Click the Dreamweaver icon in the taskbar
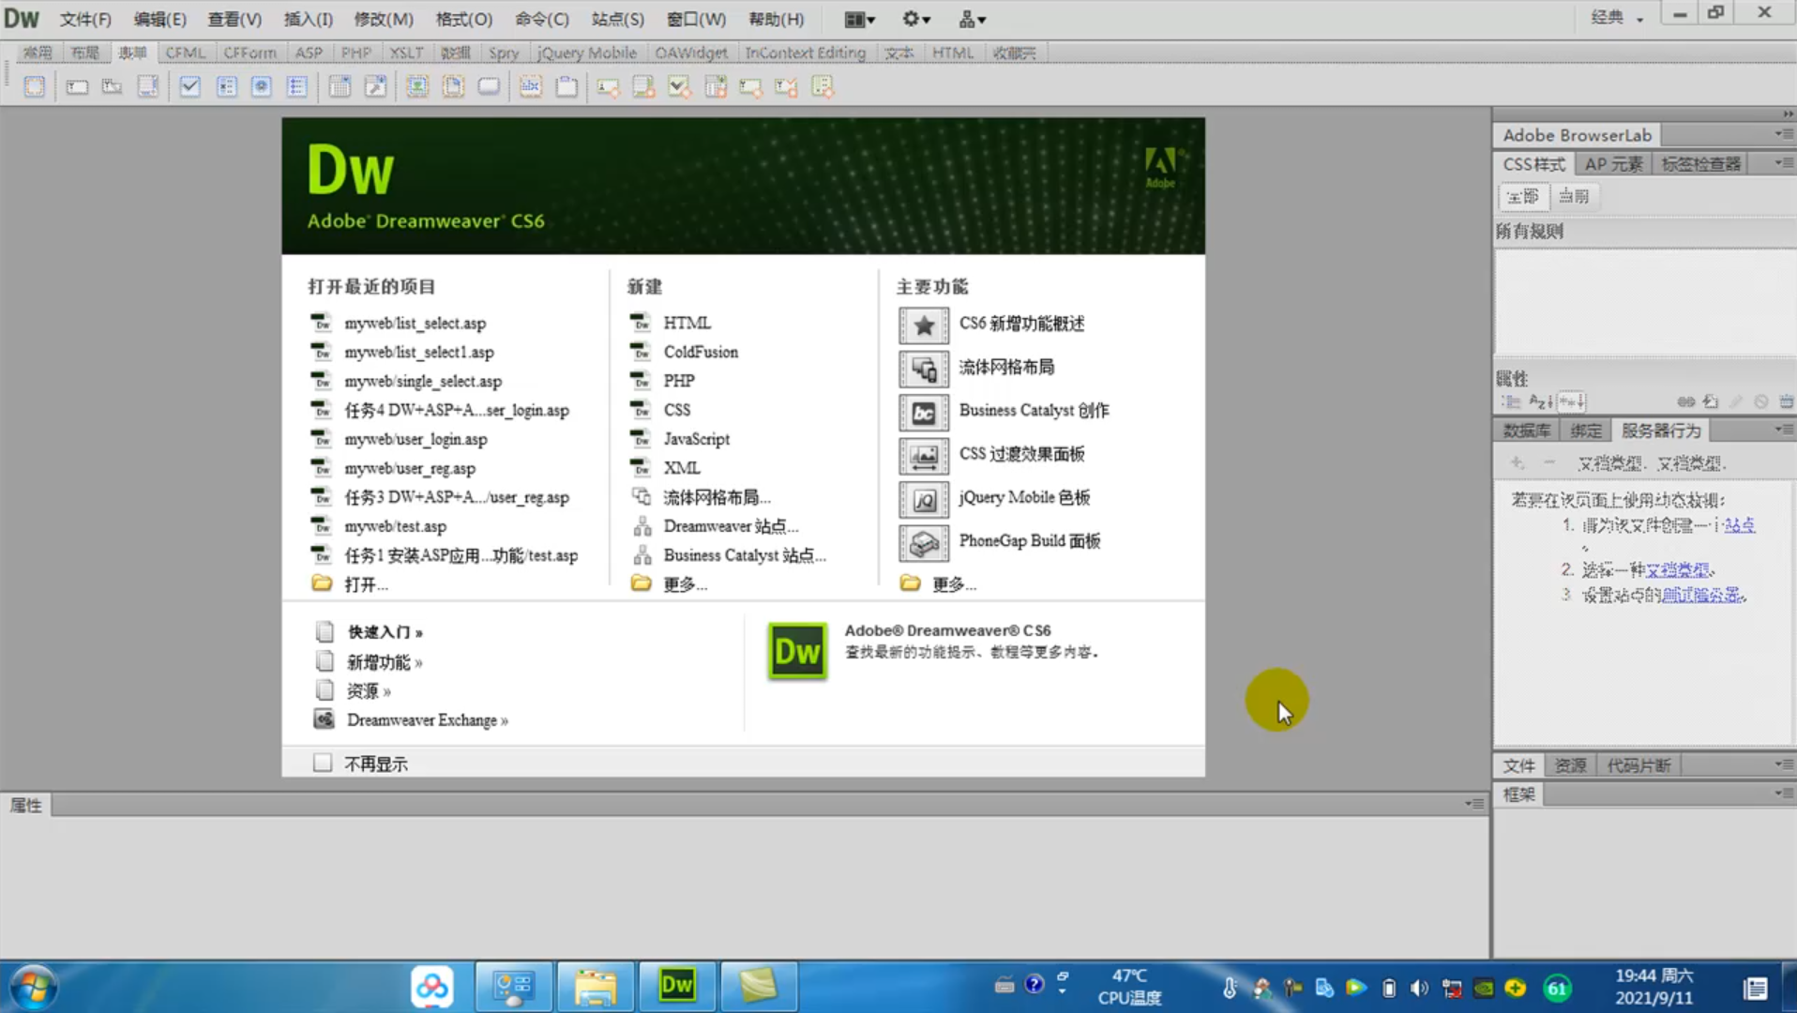1797x1013 pixels. click(x=676, y=986)
